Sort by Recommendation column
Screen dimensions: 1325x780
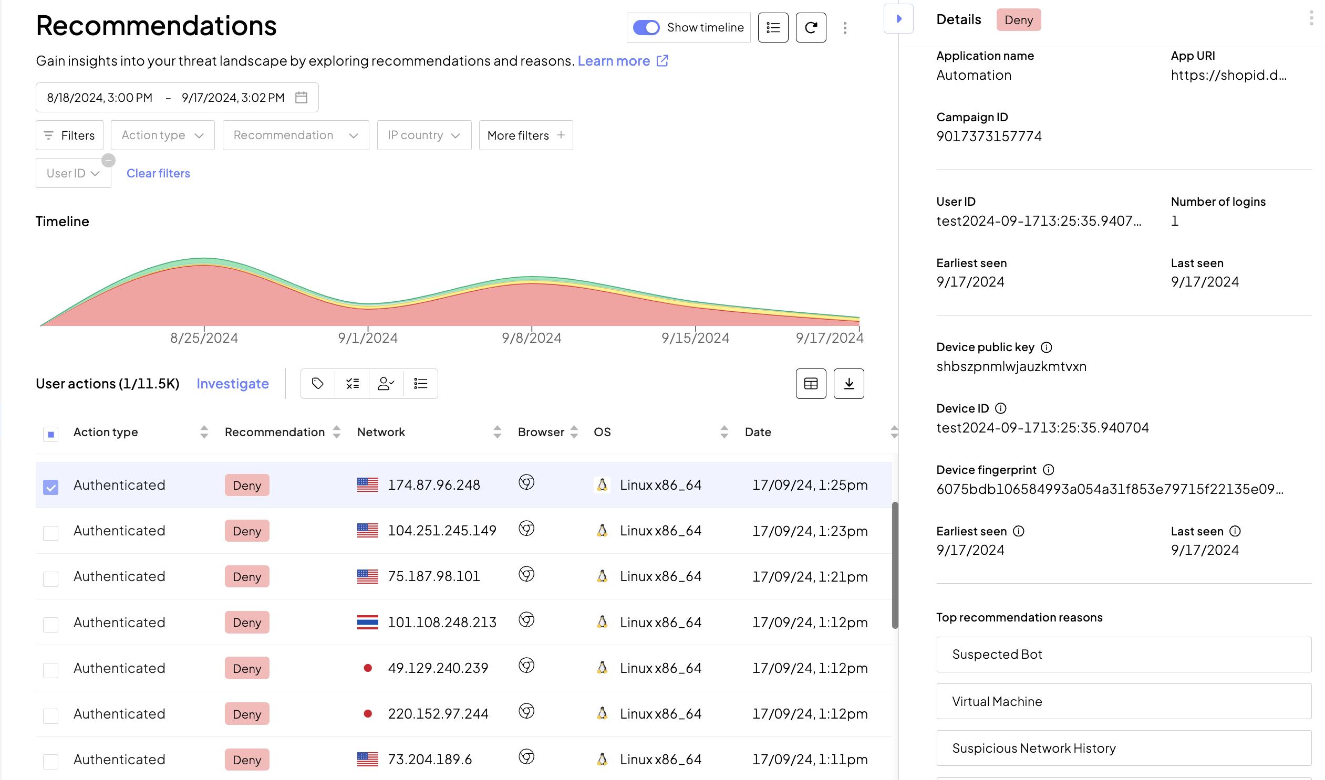click(337, 432)
